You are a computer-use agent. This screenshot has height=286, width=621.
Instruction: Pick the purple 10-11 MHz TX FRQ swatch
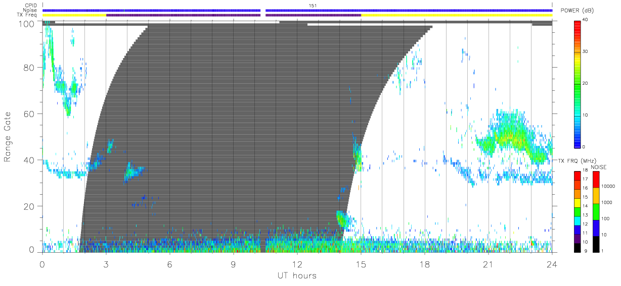pos(578,238)
